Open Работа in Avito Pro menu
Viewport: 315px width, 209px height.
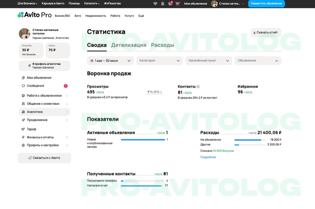pyautogui.click(x=115, y=16)
